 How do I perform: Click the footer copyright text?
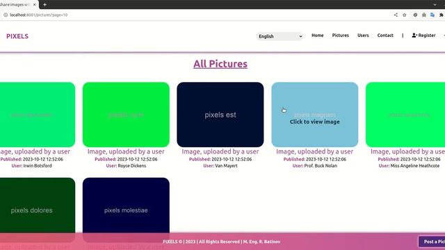pyautogui.click(x=221, y=242)
